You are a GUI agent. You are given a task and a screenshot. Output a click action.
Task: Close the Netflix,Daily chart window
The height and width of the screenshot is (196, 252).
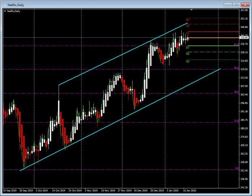pyautogui.click(x=245, y=5)
